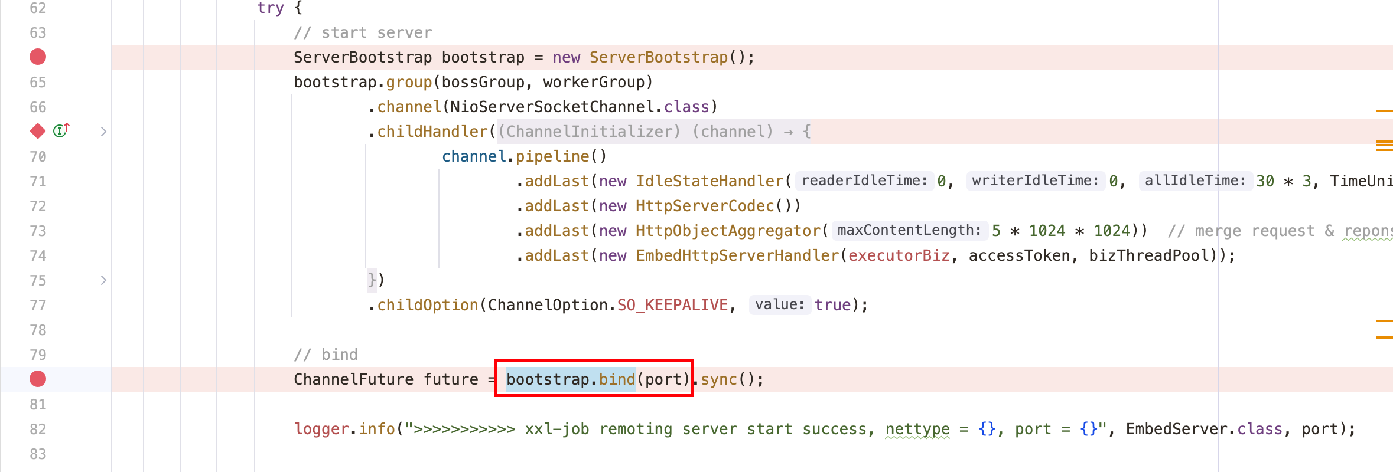Click fold chevron at line 75

tap(103, 280)
